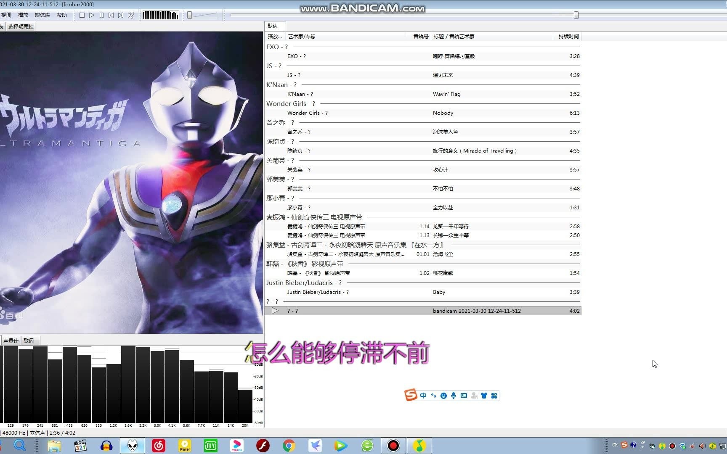Open Bandicam recorder taskbar icon

coord(393,446)
